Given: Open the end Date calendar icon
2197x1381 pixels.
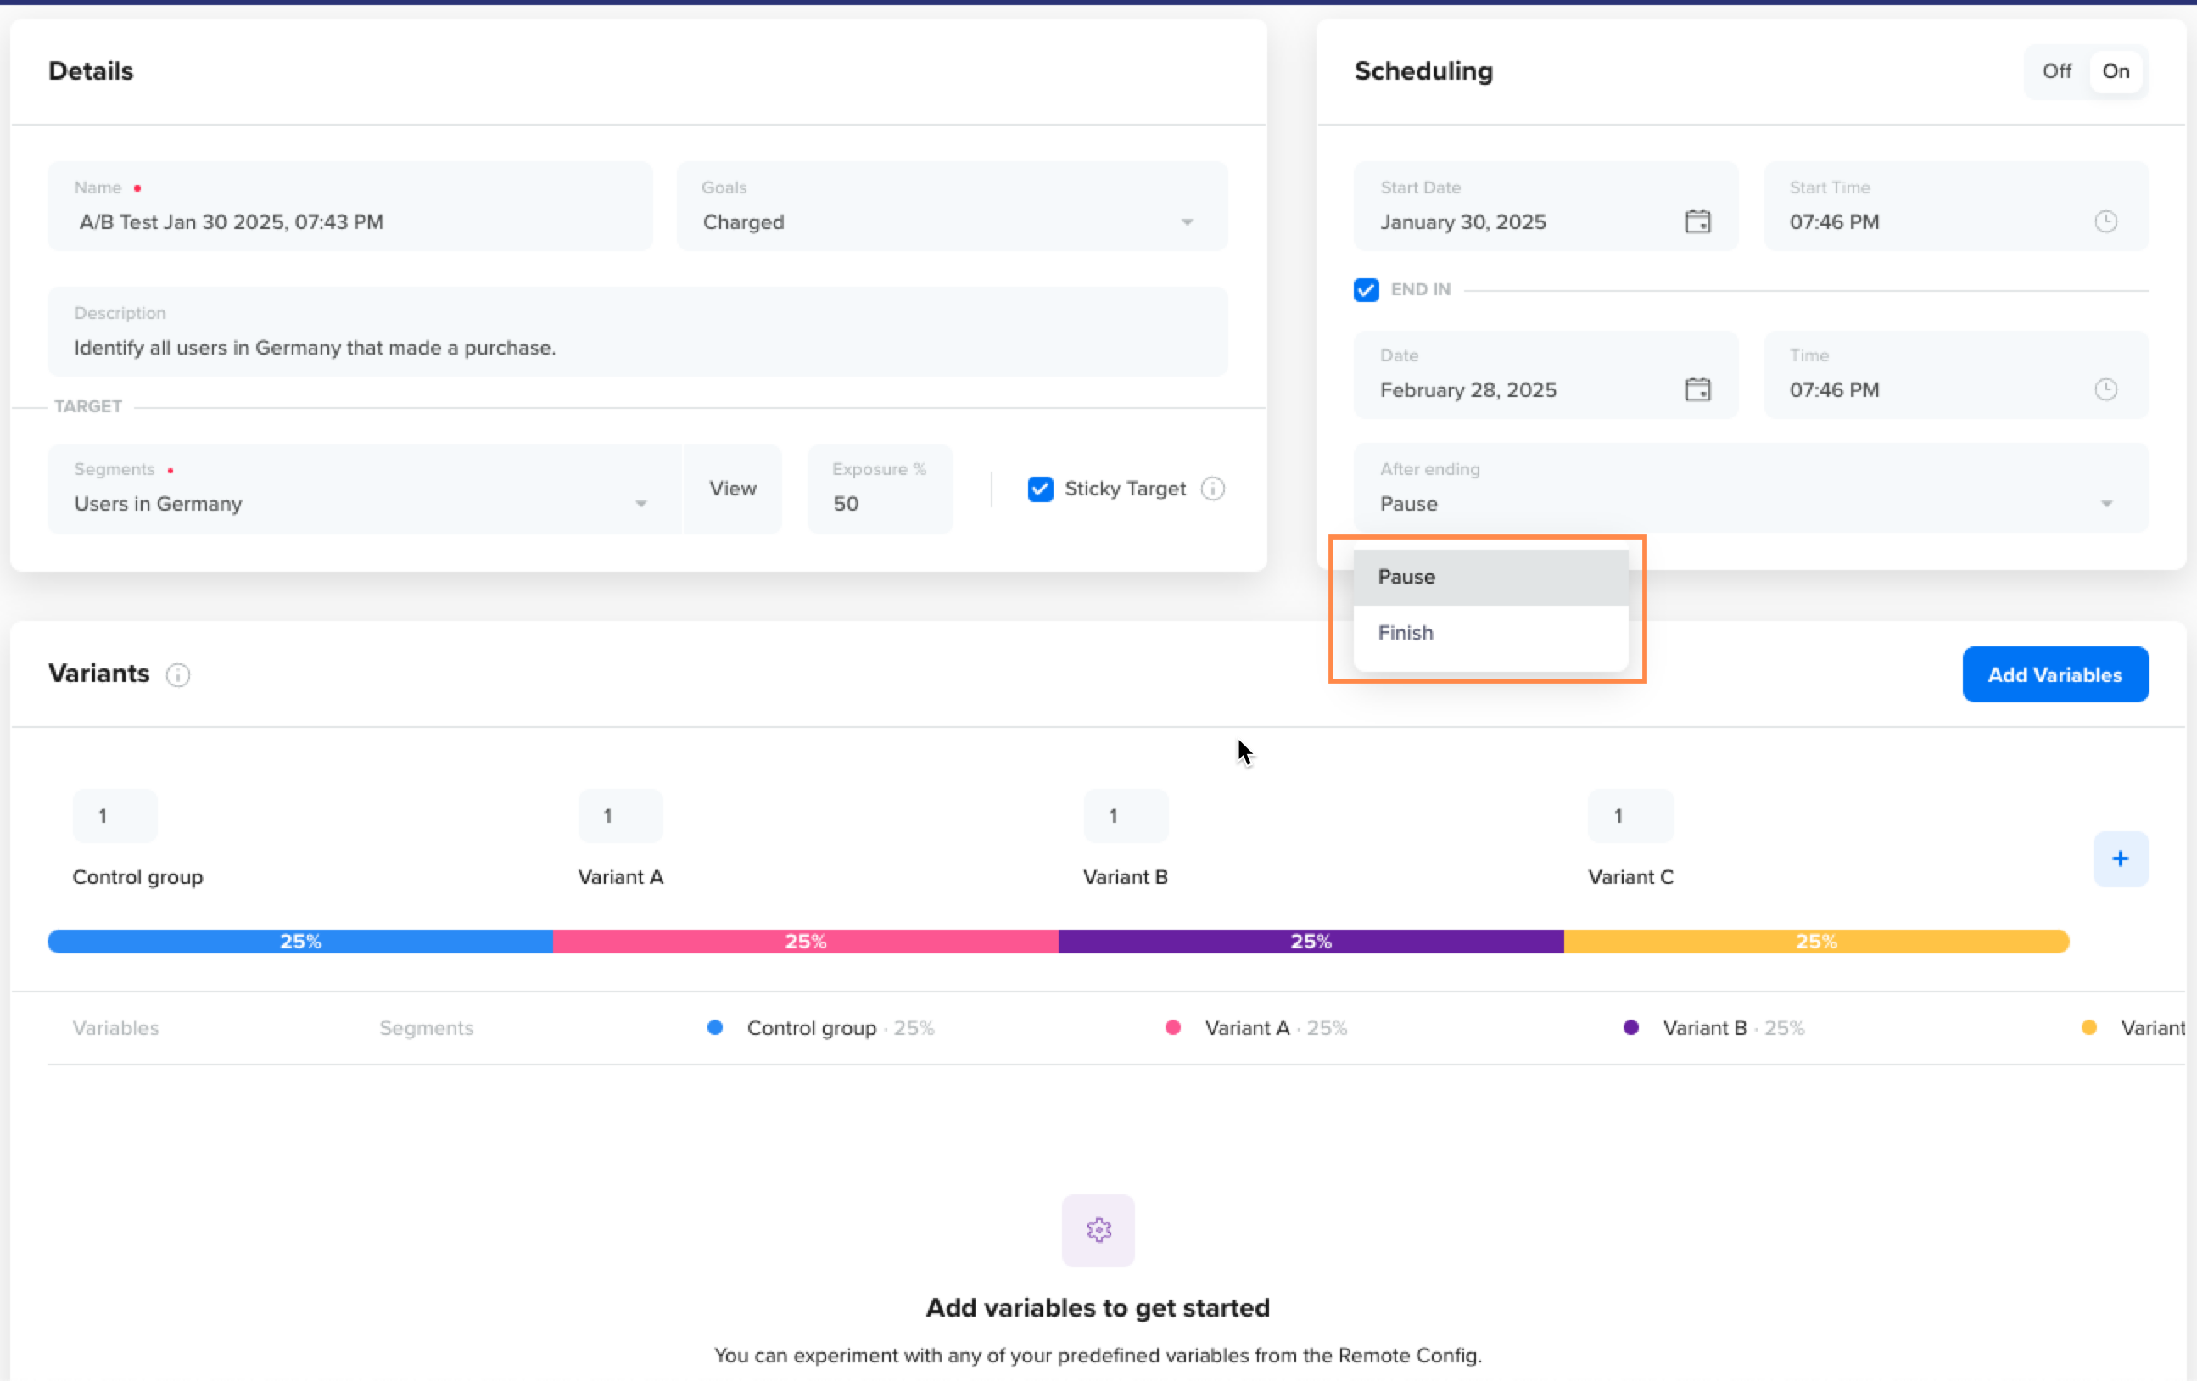Looking at the screenshot, I should (x=1697, y=389).
